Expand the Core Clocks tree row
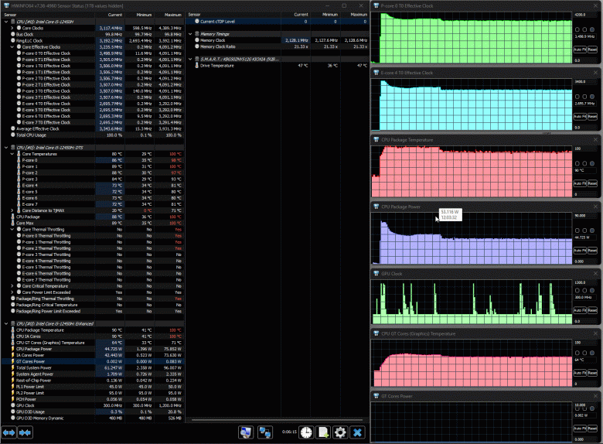 pyautogui.click(x=11, y=28)
